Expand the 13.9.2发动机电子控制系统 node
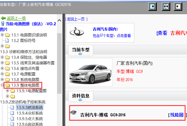The height and width of the screenshot is (126, 187). tap(8, 96)
